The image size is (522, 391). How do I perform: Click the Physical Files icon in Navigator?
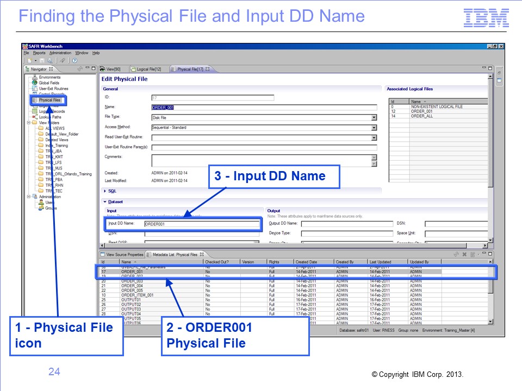35,100
